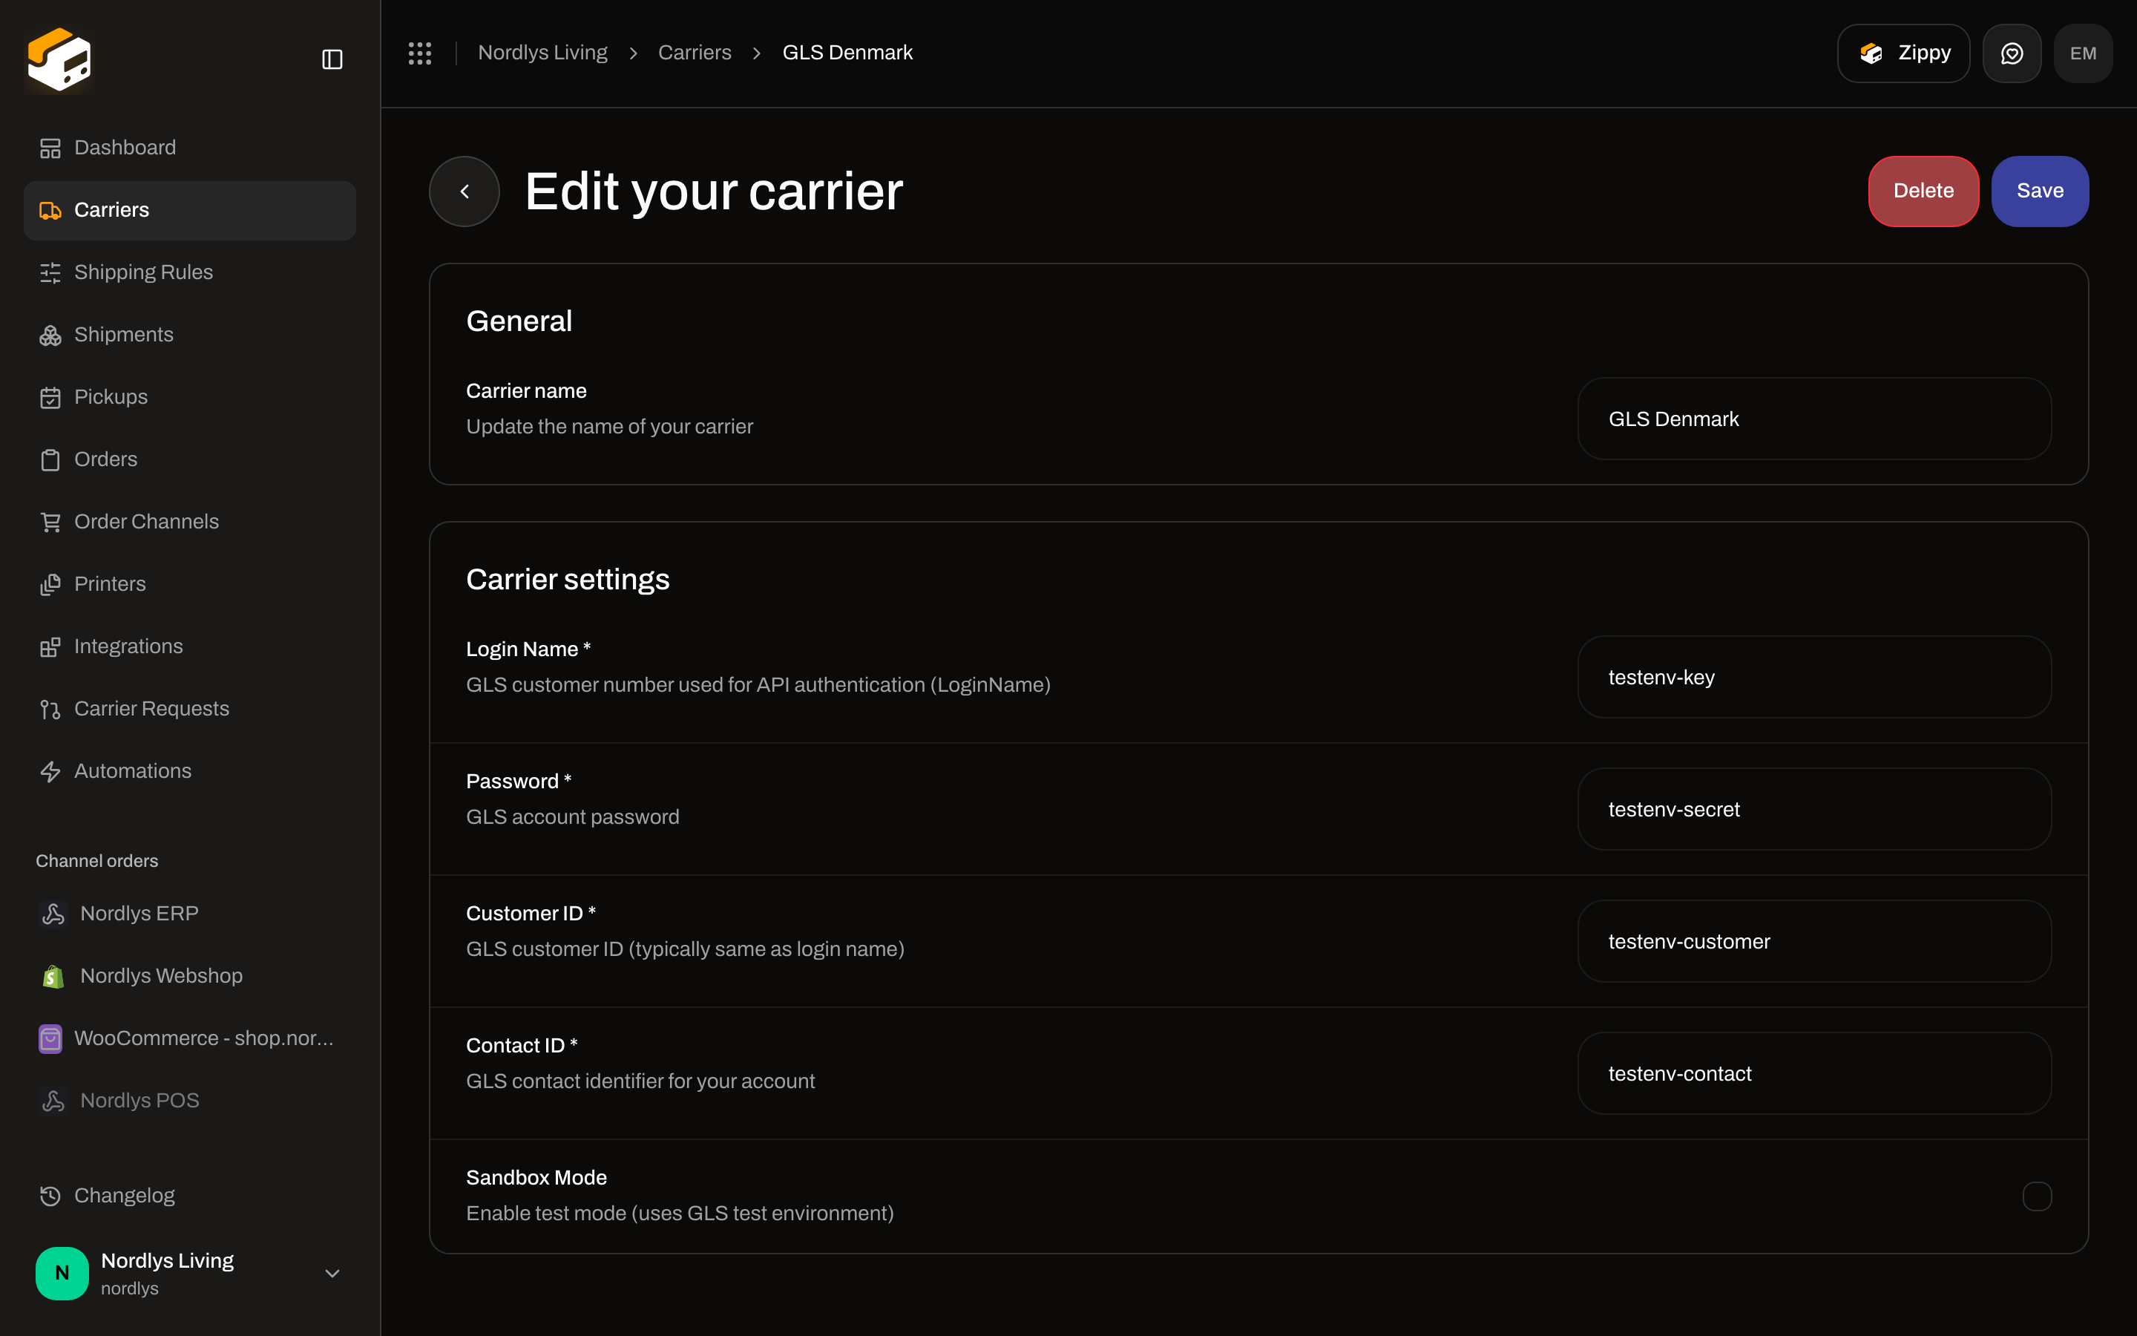
Task: Click the Login Name input field
Action: (1813, 678)
